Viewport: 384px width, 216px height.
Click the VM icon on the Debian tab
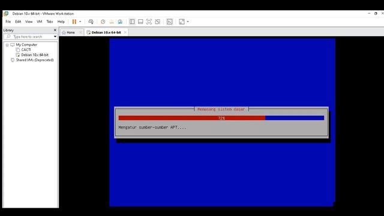pos(89,32)
